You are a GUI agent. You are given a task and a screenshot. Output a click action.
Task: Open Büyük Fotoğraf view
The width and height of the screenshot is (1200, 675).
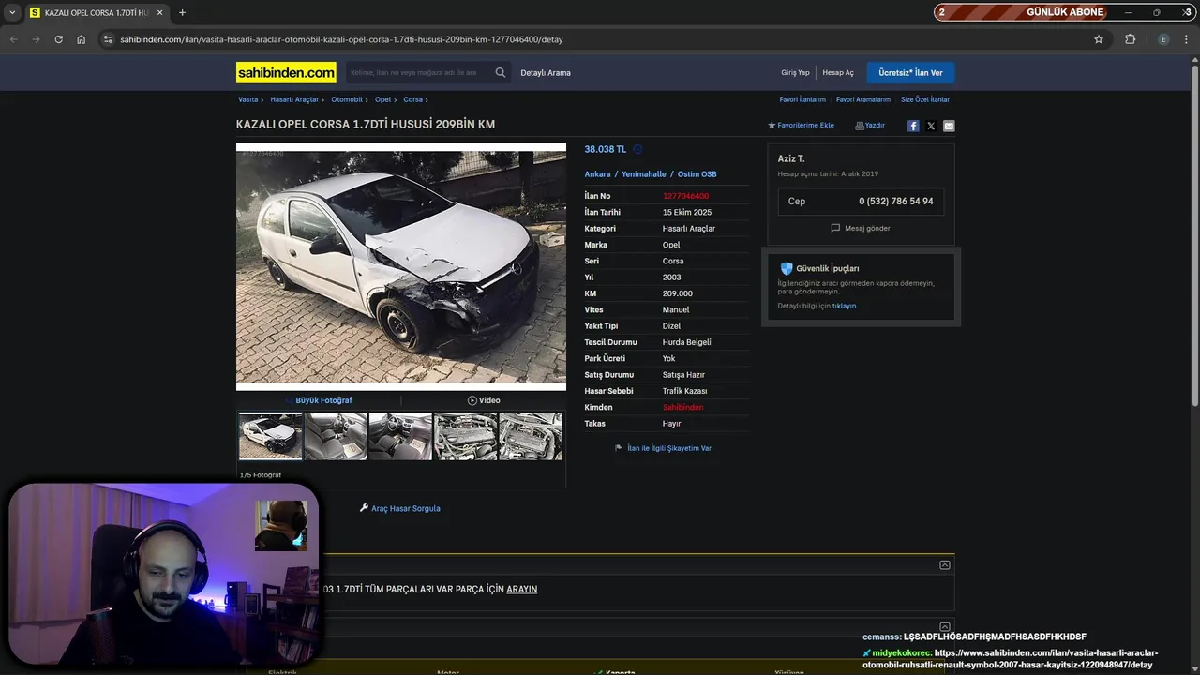[318, 400]
